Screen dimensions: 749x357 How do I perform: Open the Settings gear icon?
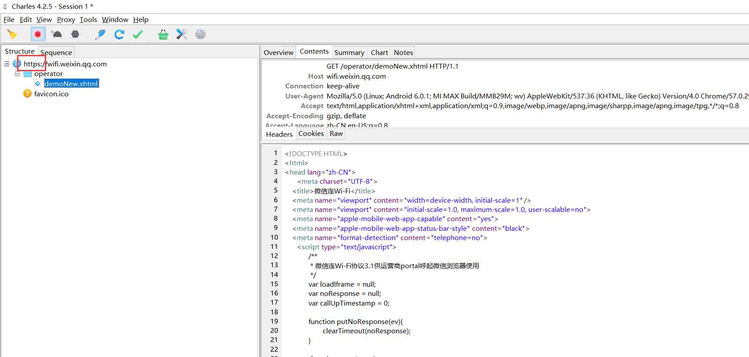point(200,34)
